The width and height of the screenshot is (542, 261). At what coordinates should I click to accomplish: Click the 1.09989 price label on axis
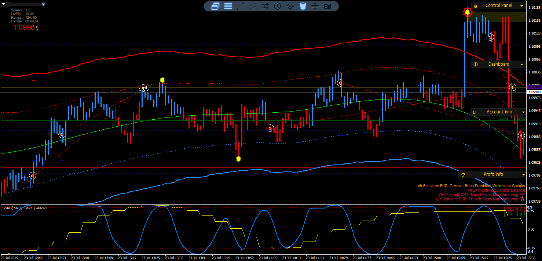coord(535,92)
